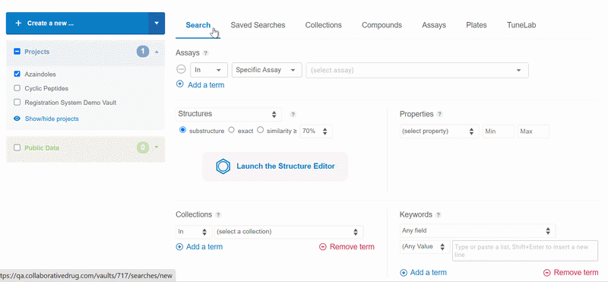This screenshot has width=608, height=282.
Task: Enable the Public Data checkbox
Action: (x=17, y=147)
